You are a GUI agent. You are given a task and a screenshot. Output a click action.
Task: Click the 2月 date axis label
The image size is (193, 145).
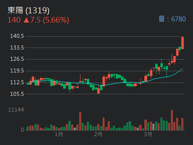[x=98, y=134]
